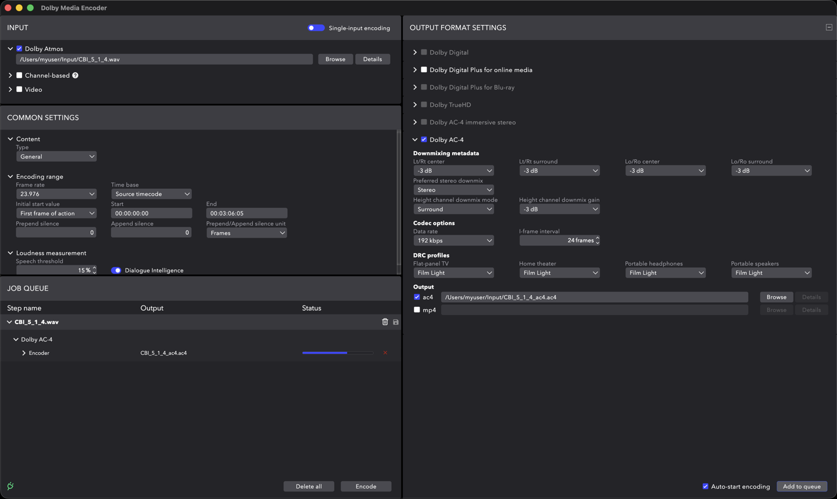Check Dolby Digital Plus for online media
The width and height of the screenshot is (837, 499).
(x=424, y=70)
